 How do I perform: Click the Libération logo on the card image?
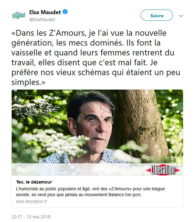pos(163,170)
